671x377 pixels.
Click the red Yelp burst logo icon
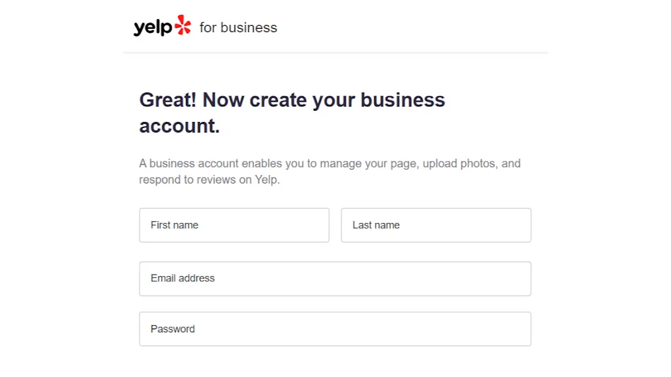tap(183, 26)
